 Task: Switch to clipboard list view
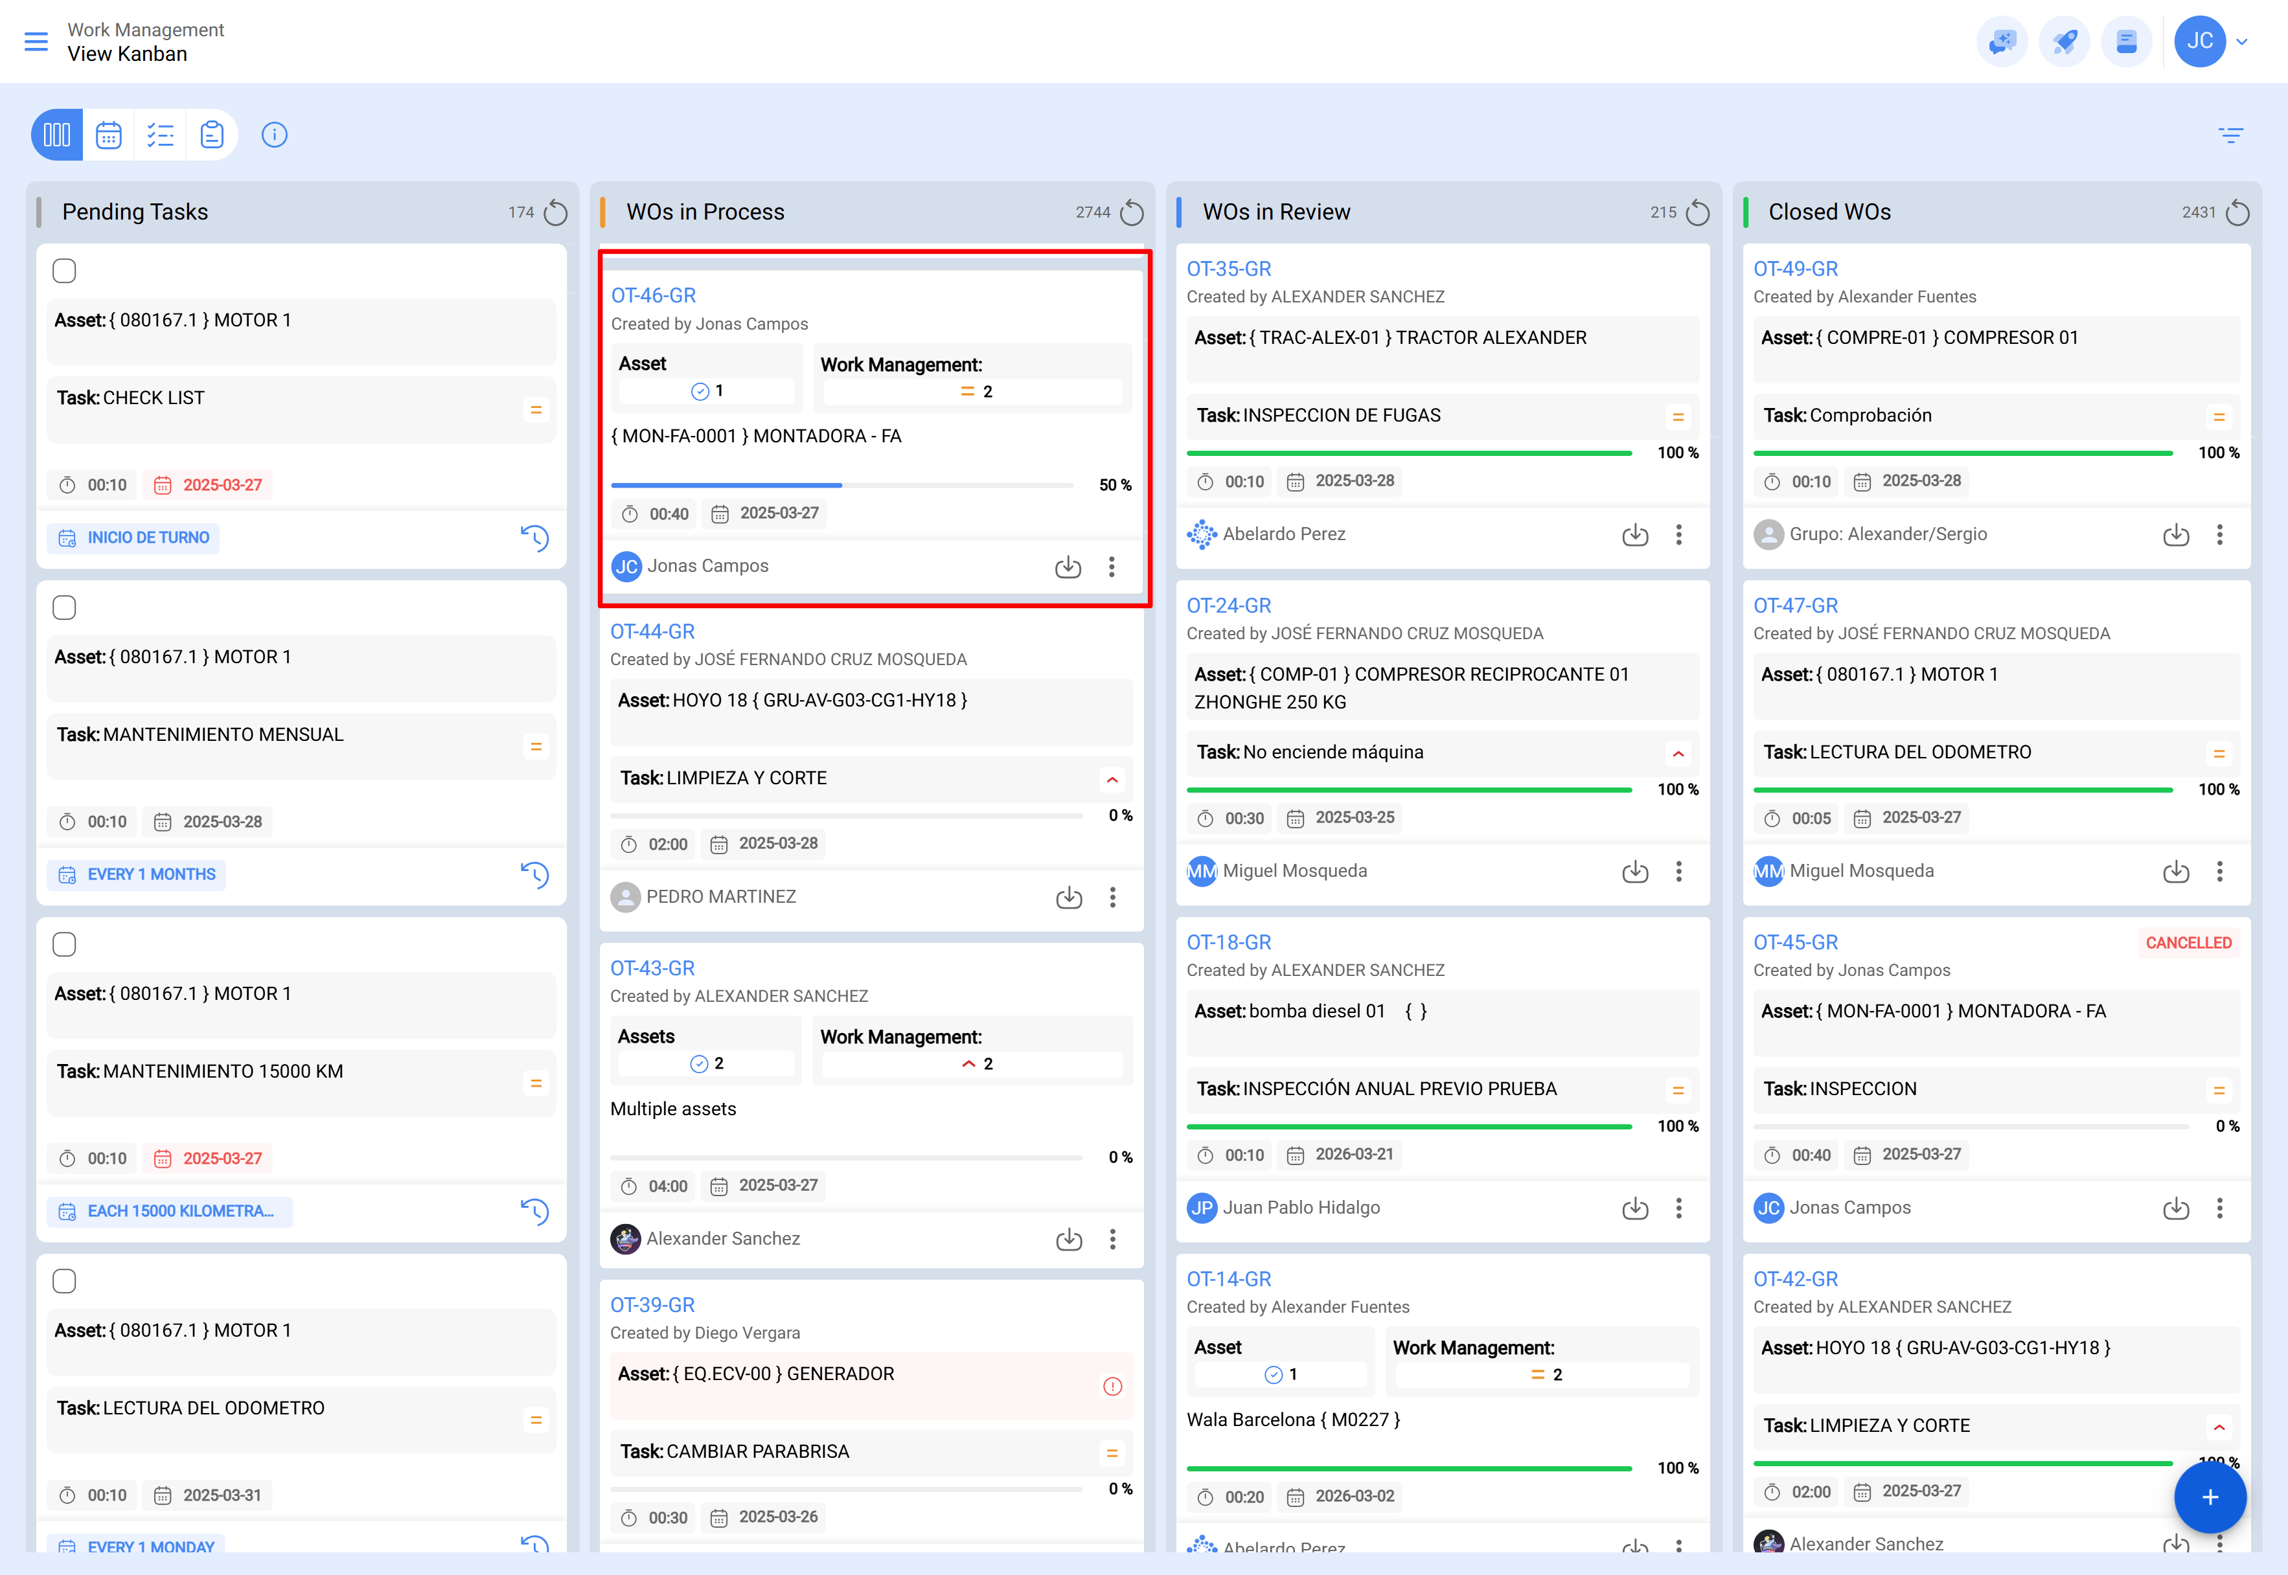211,135
